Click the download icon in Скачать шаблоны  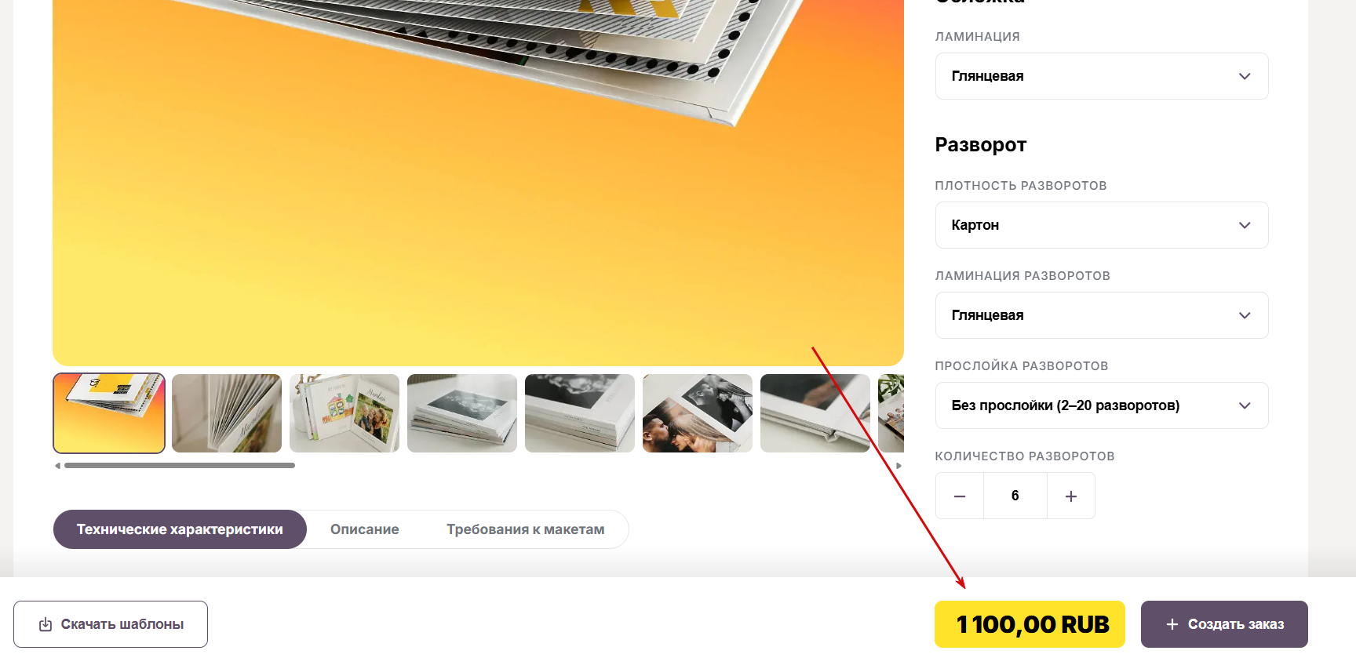[46, 624]
